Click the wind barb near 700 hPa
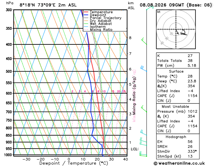The height and width of the screenshot is (166, 215). [x=144, y=109]
